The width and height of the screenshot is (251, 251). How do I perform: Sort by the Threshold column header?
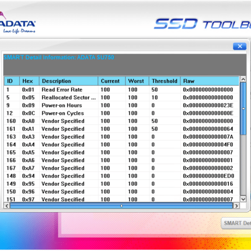165,81
